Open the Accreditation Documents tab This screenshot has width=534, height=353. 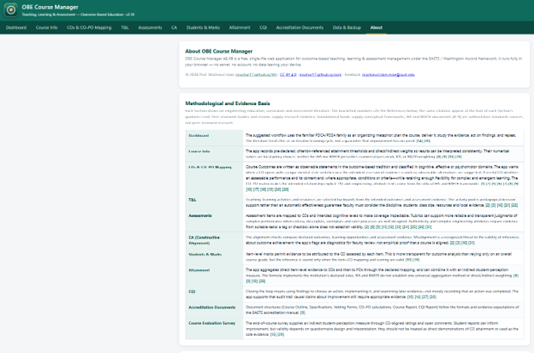300,27
